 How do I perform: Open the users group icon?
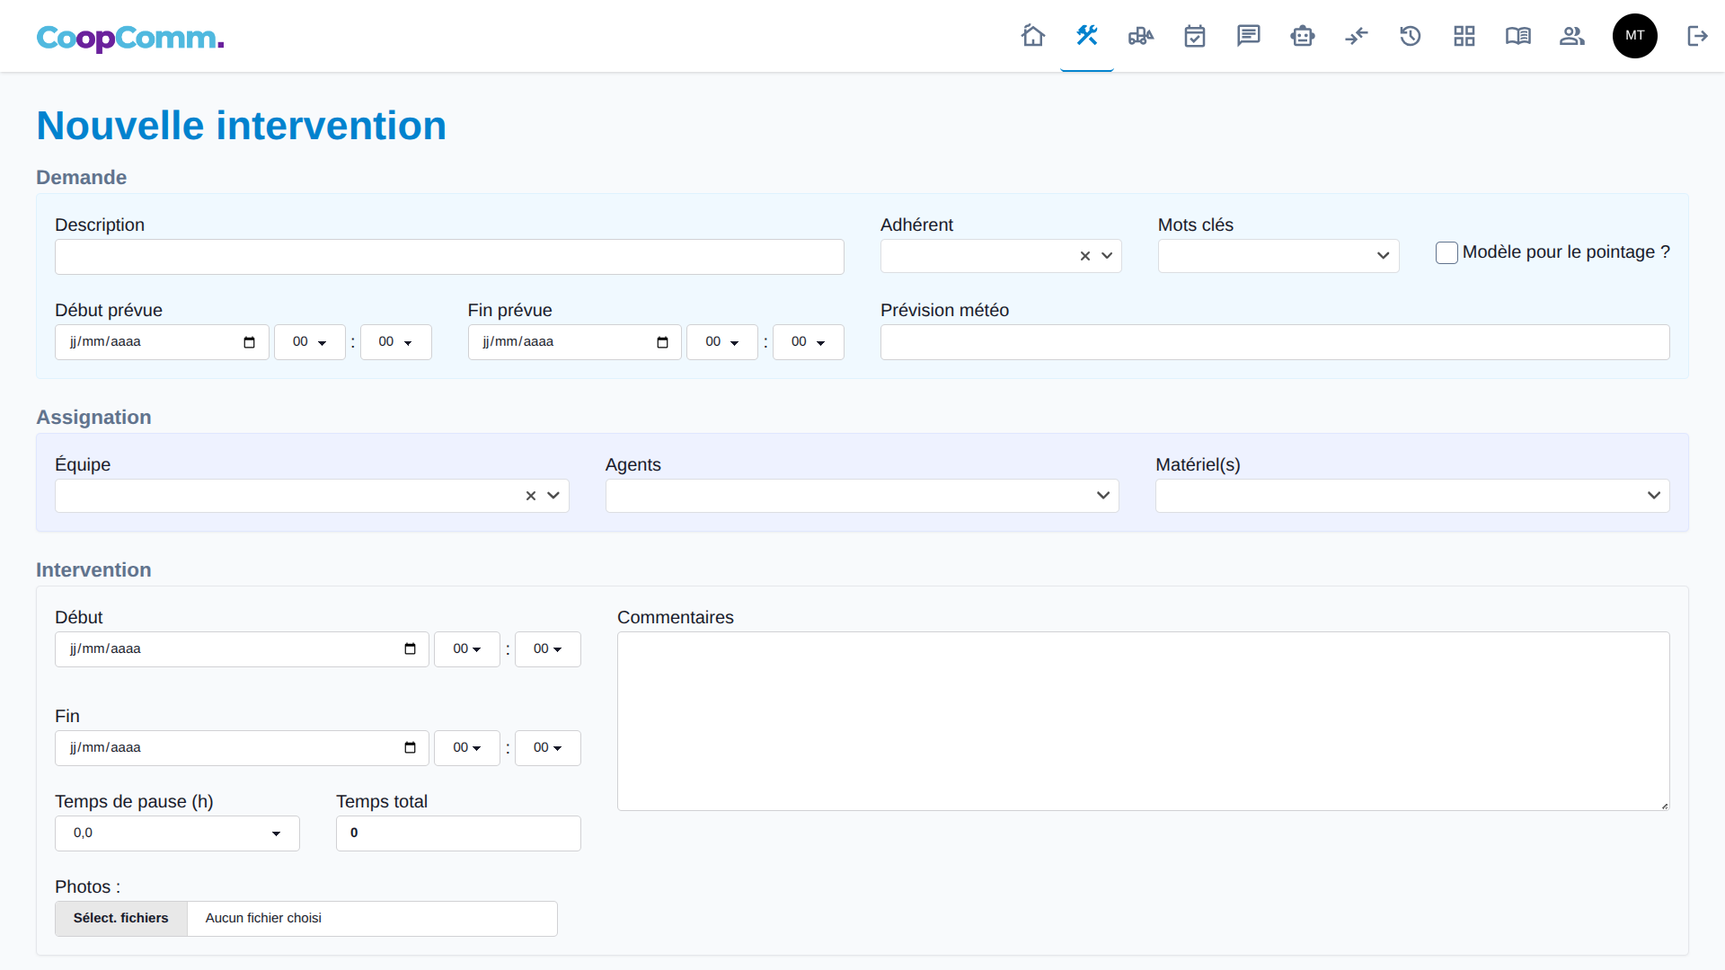click(1572, 36)
